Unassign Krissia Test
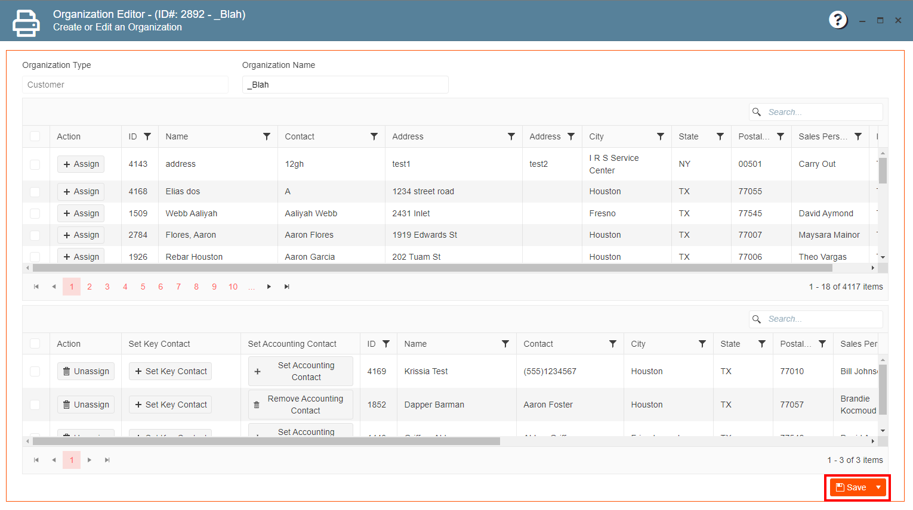Viewport: 913px width, 510px height. click(x=86, y=371)
